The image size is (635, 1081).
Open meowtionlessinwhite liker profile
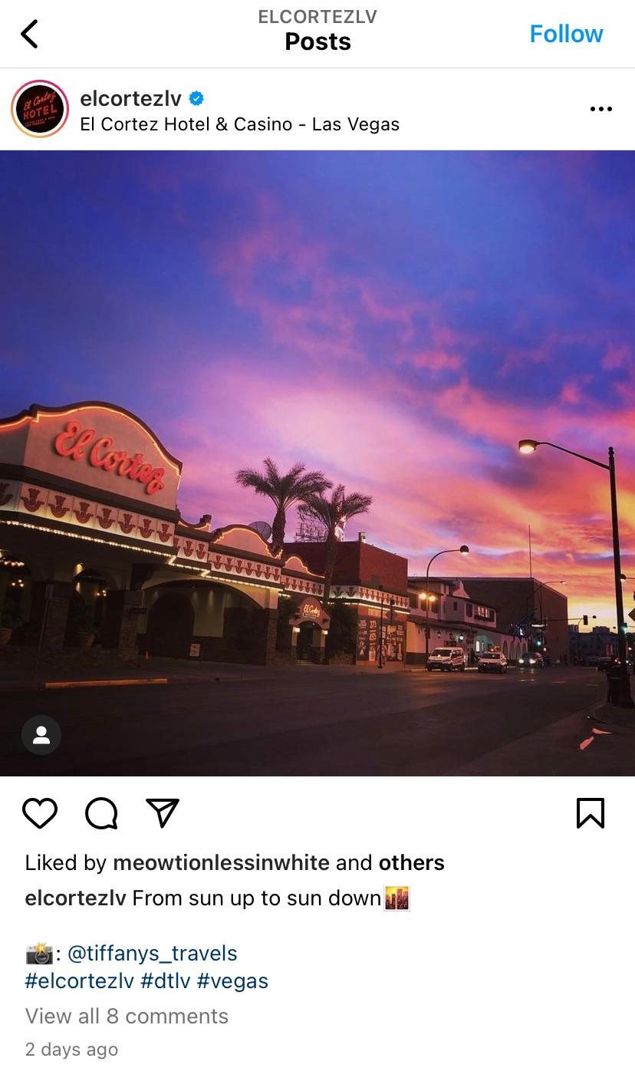pyautogui.click(x=221, y=862)
